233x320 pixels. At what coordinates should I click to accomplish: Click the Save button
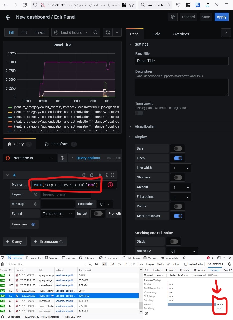coord(206,17)
